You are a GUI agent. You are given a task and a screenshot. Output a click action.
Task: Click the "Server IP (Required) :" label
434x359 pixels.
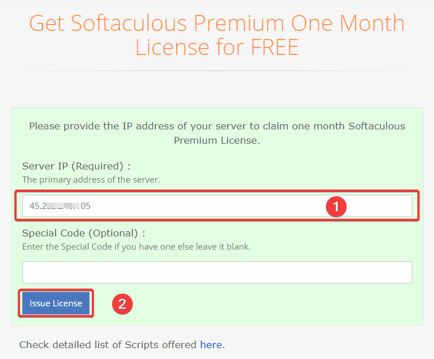76,166
